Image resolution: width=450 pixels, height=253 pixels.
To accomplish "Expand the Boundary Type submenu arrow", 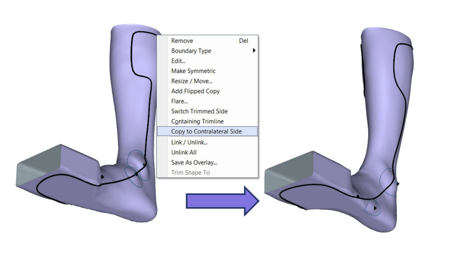I will click(254, 51).
